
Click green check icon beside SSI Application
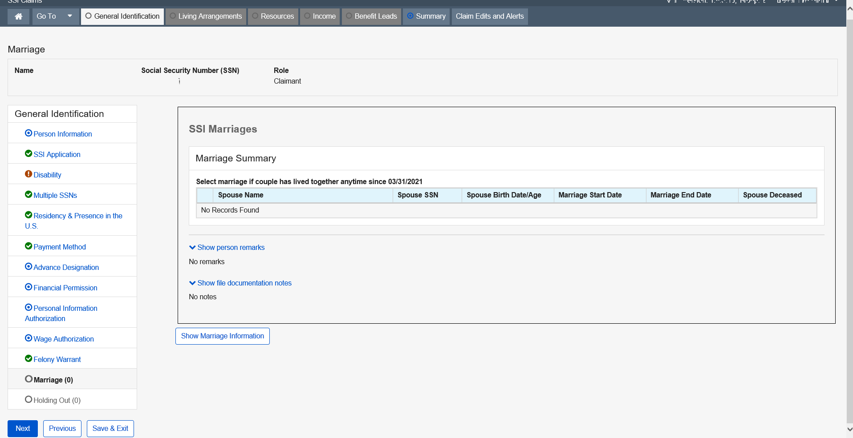coord(28,154)
